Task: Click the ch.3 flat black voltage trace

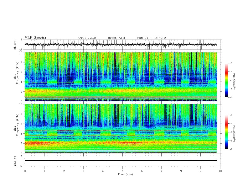Action: tap(121, 161)
